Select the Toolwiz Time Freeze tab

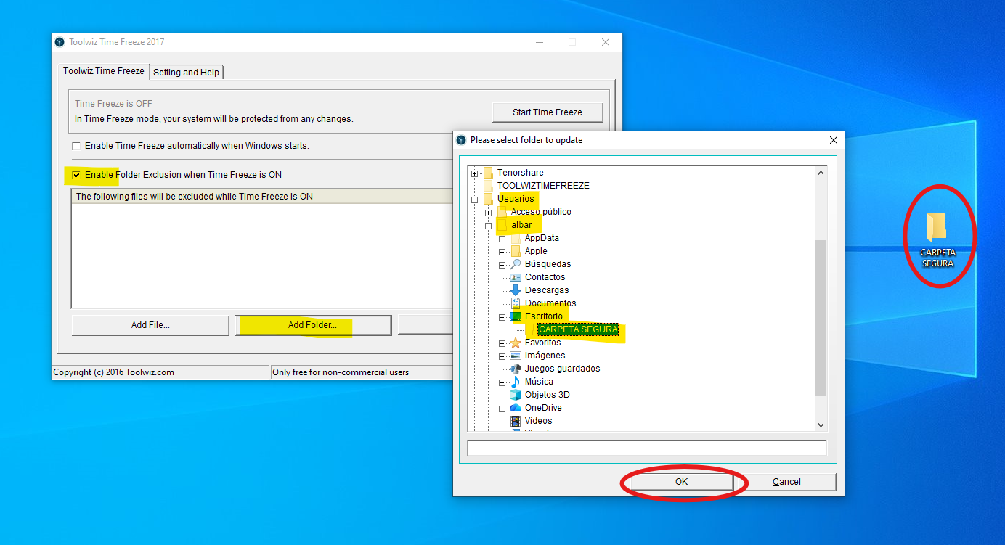[x=103, y=71]
